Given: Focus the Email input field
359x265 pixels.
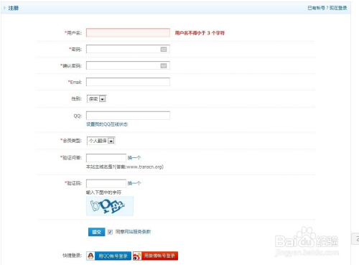Looking at the screenshot, I should pos(128,82).
